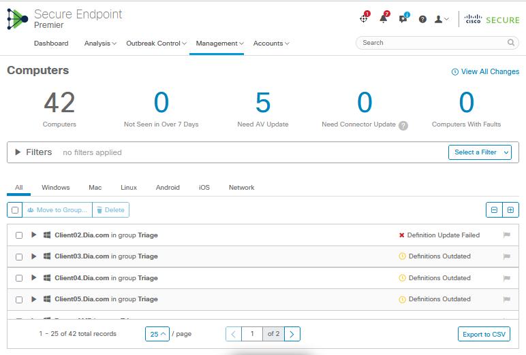The height and width of the screenshot is (355, 526).
Task: Click the 0 Not Seen in Over 7 Days count
Action: click(x=161, y=103)
